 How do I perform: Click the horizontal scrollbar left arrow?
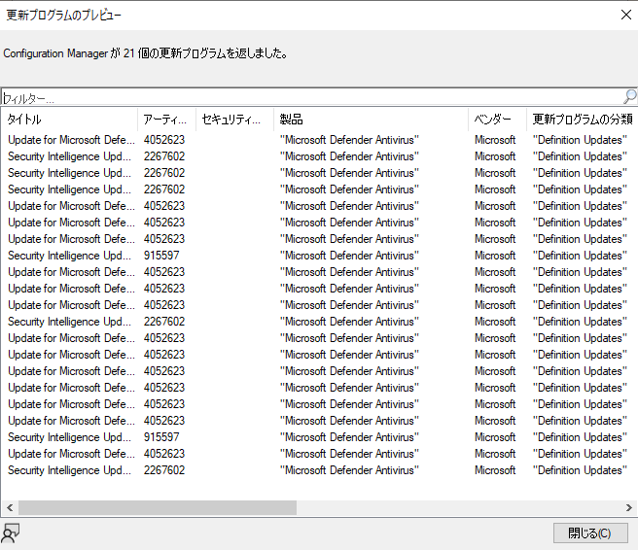[x=10, y=507]
